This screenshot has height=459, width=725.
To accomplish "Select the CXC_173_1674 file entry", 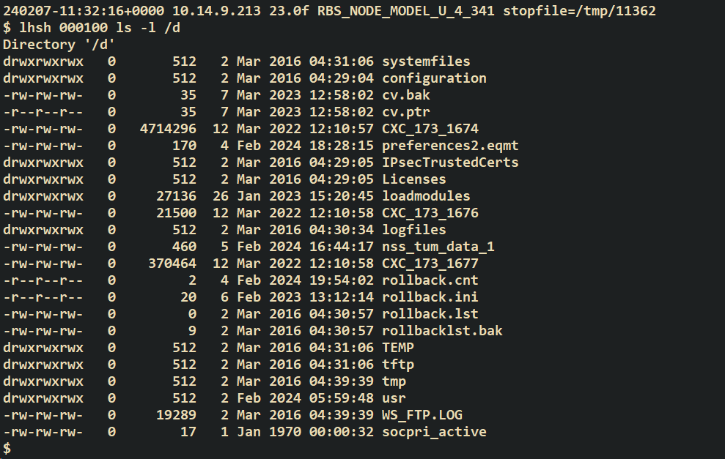I will click(430, 129).
